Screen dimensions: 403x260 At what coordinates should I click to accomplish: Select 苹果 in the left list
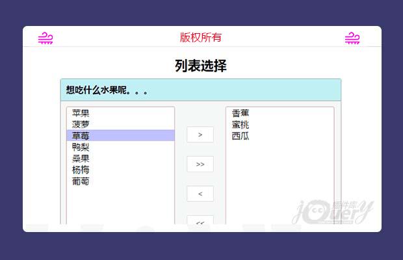coord(81,113)
